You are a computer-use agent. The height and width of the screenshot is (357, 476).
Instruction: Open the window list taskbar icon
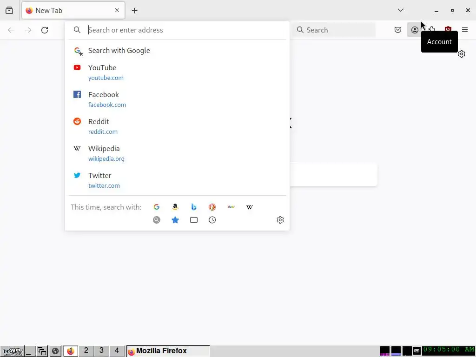[x=42, y=351]
